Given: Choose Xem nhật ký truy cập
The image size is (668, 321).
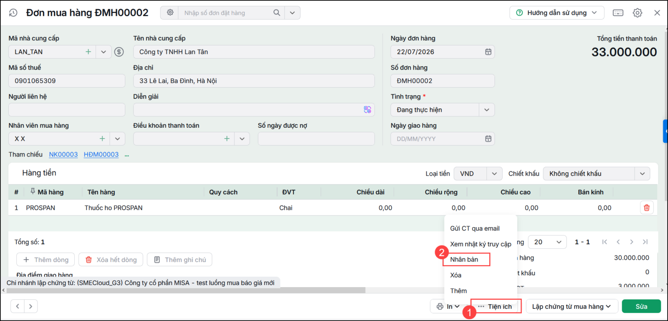Looking at the screenshot, I should 481,244.
